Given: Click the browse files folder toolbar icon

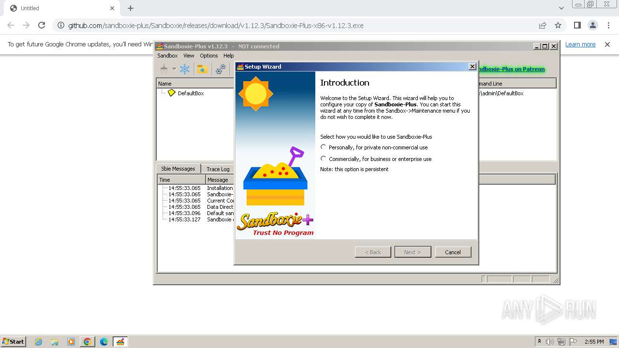Looking at the screenshot, I should 202,69.
